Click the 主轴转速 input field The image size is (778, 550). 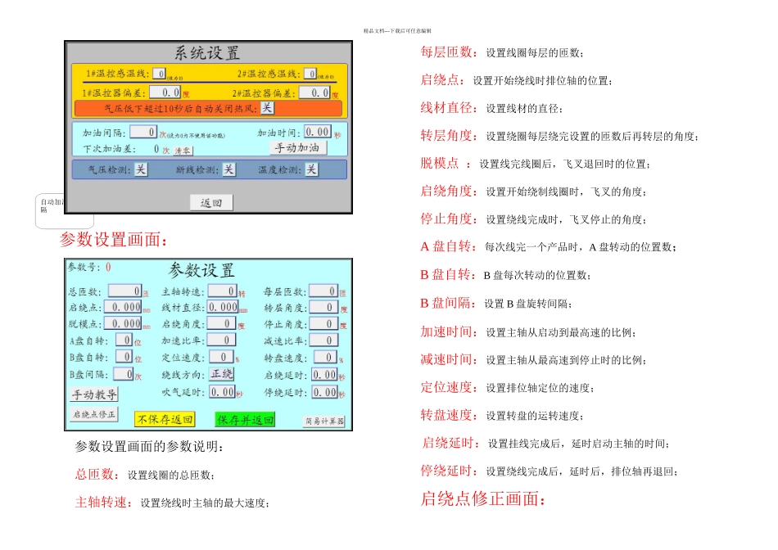click(222, 291)
